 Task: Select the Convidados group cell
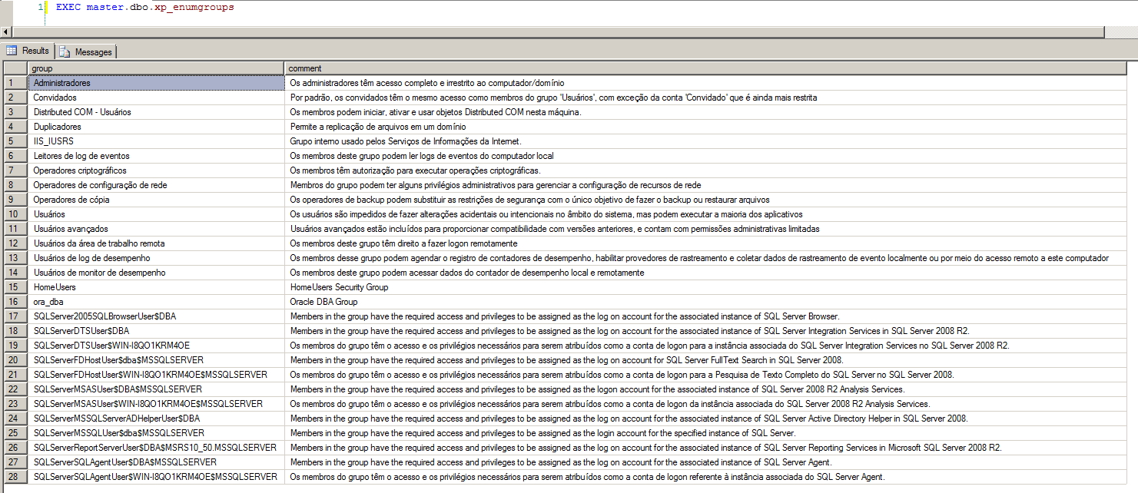point(157,98)
